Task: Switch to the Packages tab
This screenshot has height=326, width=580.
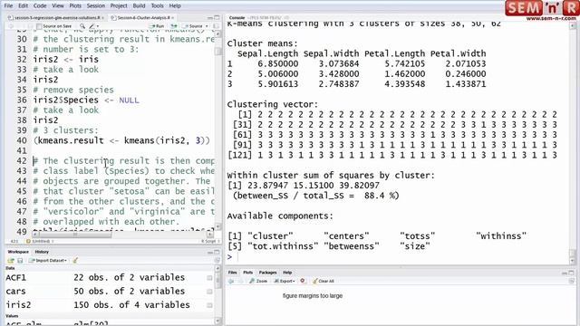Action: click(x=268, y=273)
